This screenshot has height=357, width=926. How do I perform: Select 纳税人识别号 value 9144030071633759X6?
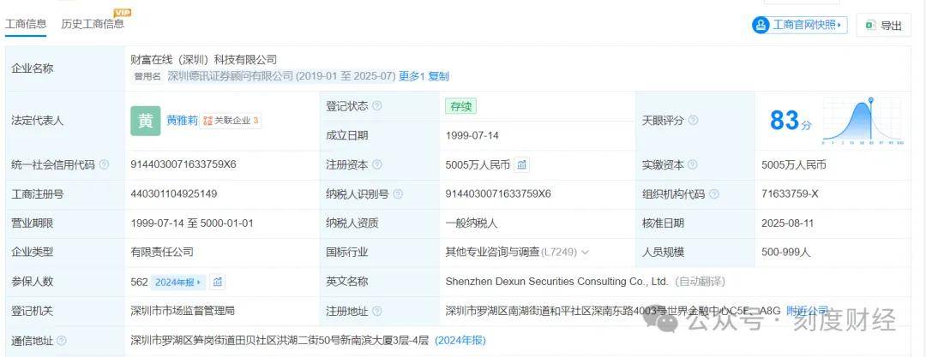click(498, 193)
